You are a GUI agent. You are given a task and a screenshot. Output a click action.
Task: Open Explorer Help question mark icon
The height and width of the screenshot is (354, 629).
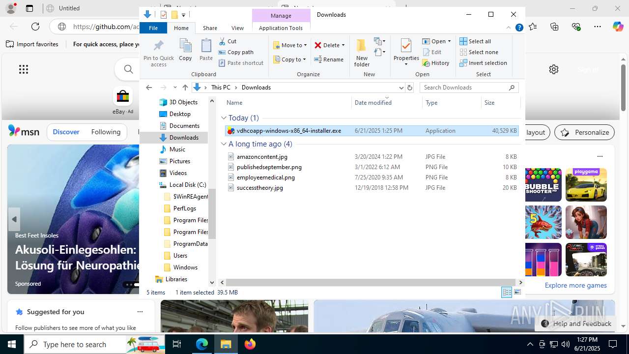pyautogui.click(x=519, y=28)
